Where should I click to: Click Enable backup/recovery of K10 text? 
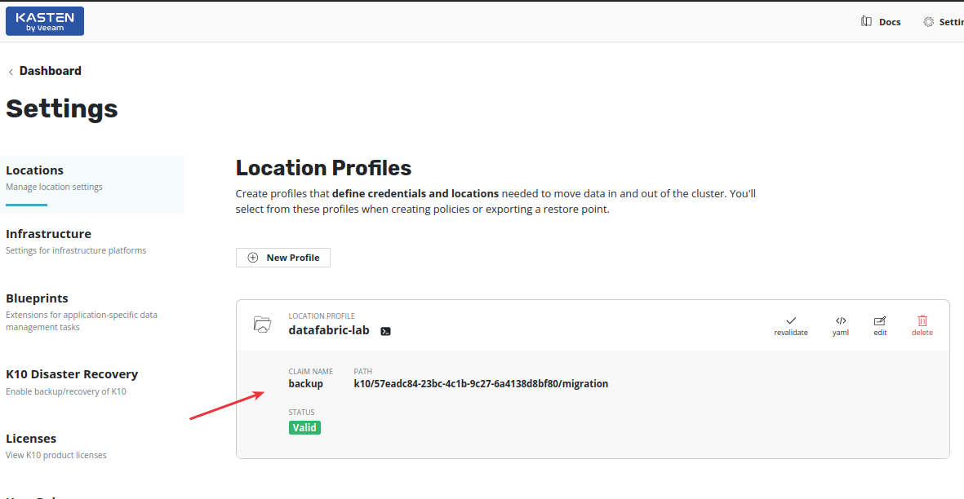[x=66, y=391]
